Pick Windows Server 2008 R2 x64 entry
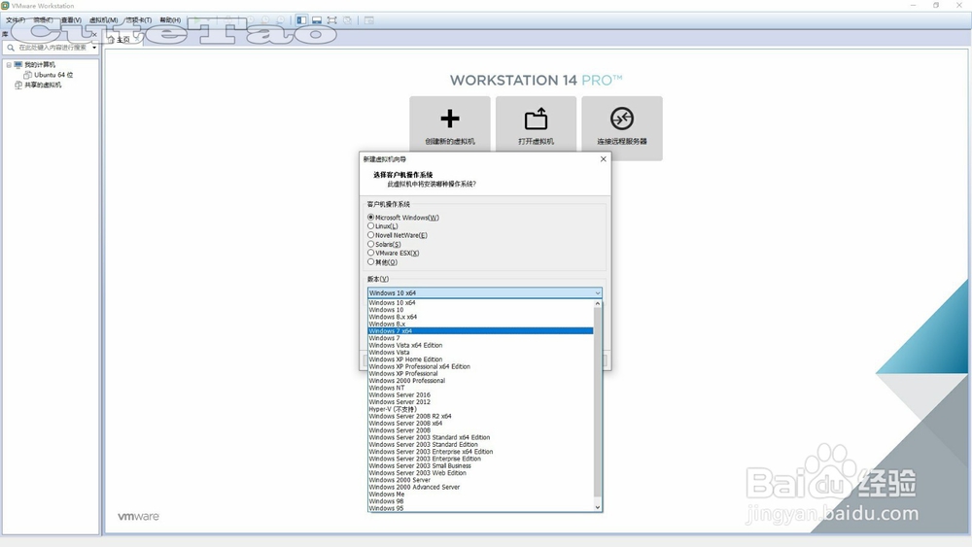This screenshot has height=547, width=972. click(x=480, y=416)
